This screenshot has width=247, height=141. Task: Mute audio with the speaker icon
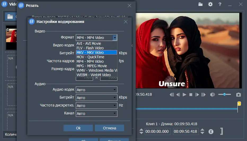click(x=212, y=95)
